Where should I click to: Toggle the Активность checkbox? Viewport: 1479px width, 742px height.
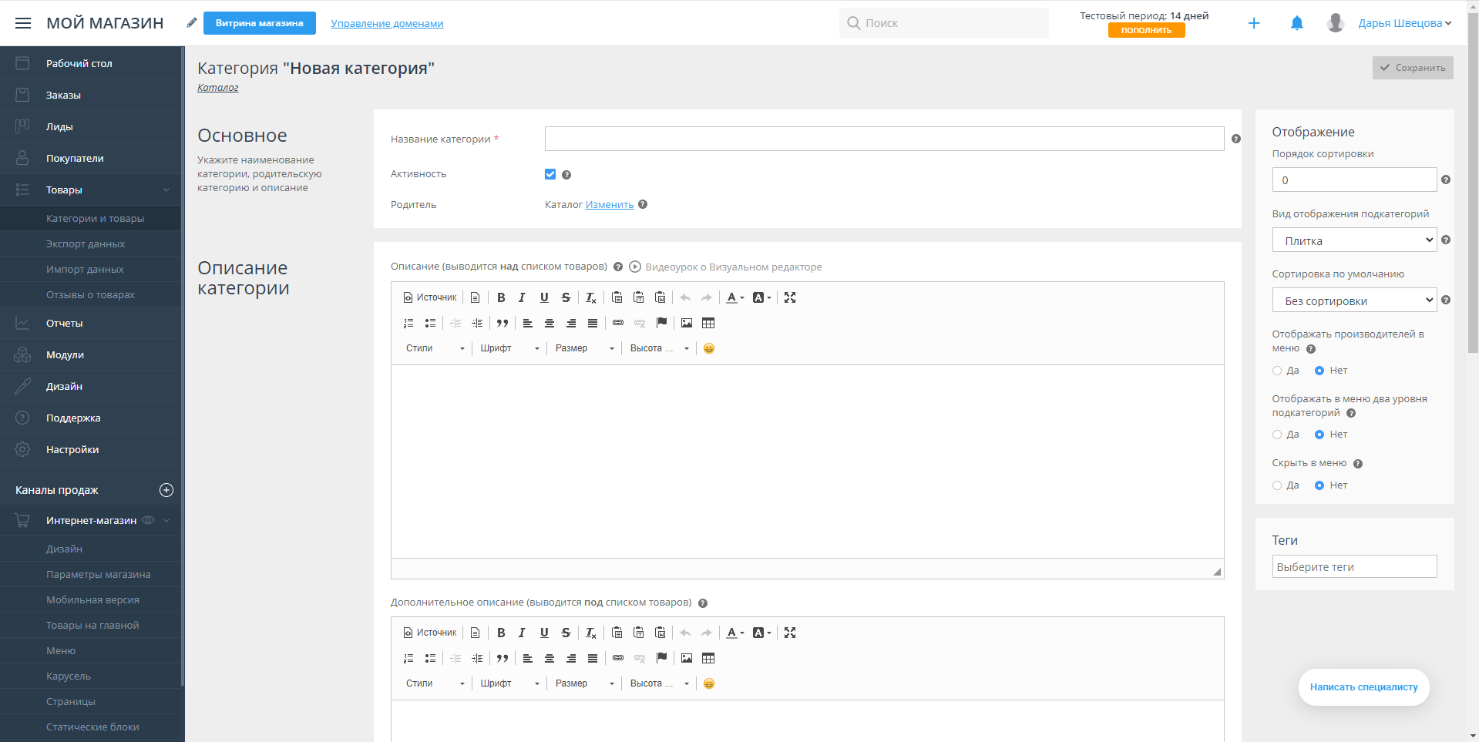tap(550, 174)
